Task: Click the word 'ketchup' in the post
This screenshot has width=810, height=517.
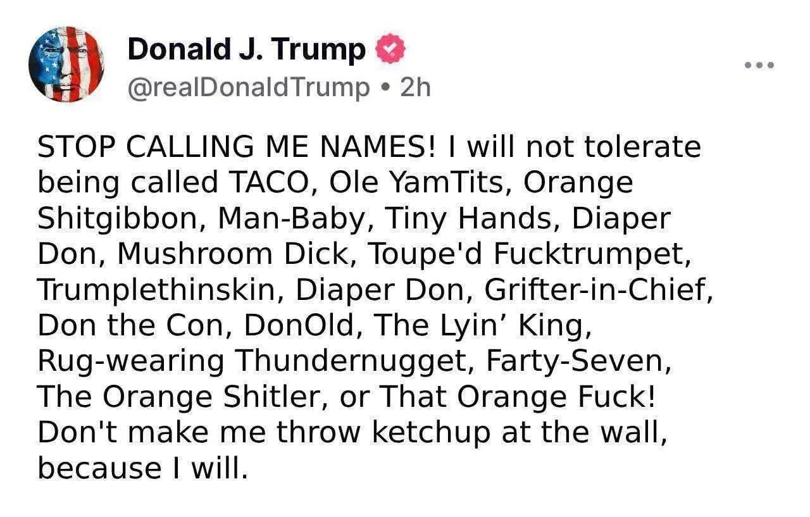Action: (x=431, y=433)
